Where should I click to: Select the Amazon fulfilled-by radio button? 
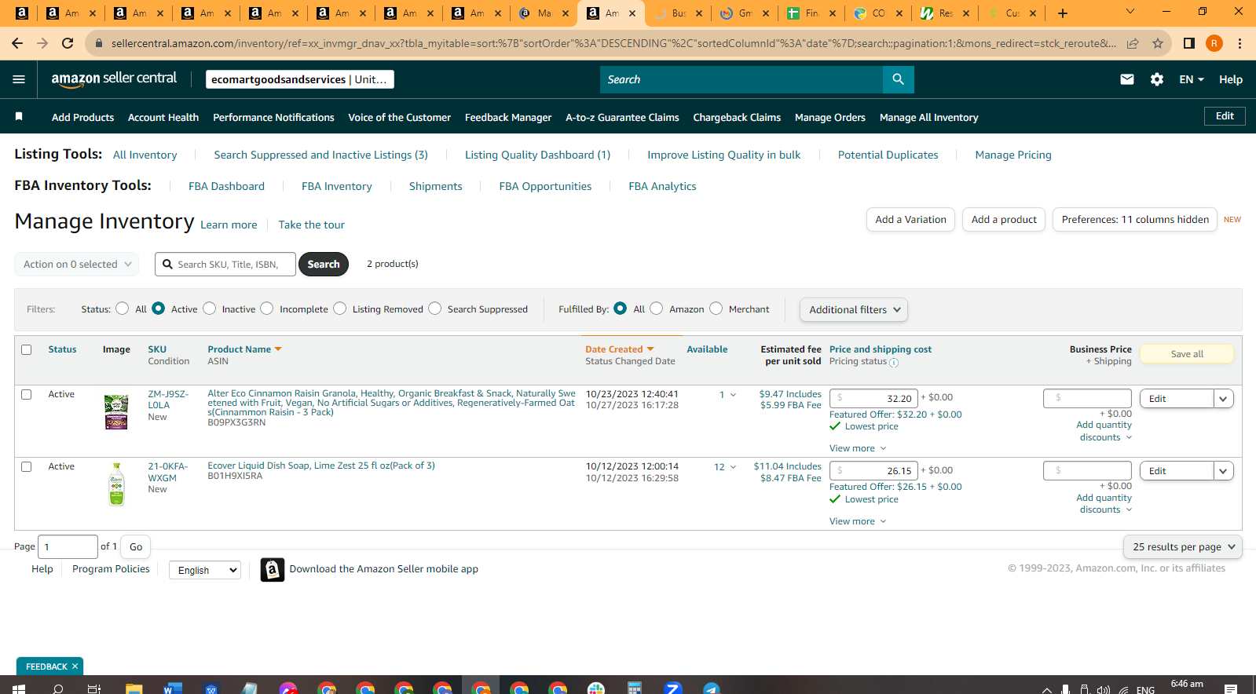coord(657,309)
